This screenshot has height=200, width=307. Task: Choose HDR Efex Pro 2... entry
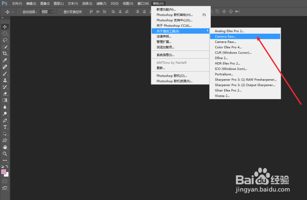coord(245,63)
